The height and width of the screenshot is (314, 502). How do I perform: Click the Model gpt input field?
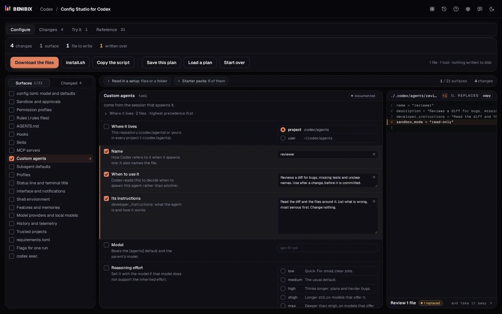click(x=328, y=248)
